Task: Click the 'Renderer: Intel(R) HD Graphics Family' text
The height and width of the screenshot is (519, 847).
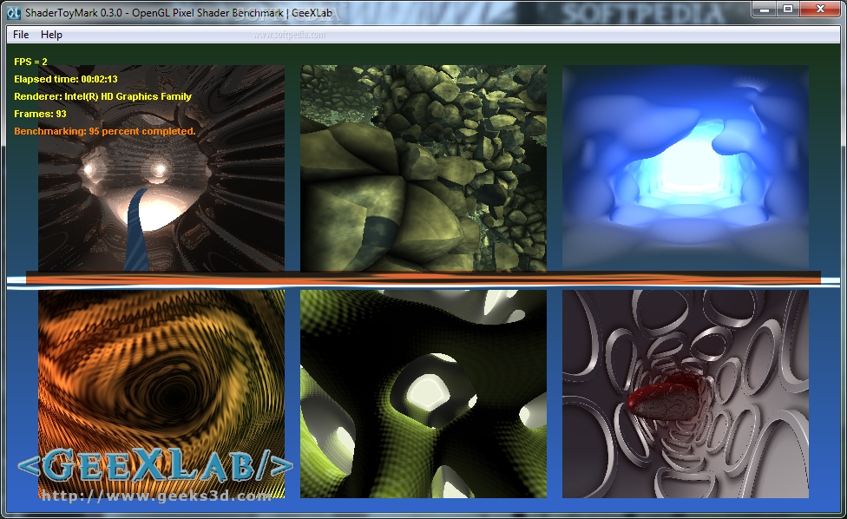Action: click(102, 96)
